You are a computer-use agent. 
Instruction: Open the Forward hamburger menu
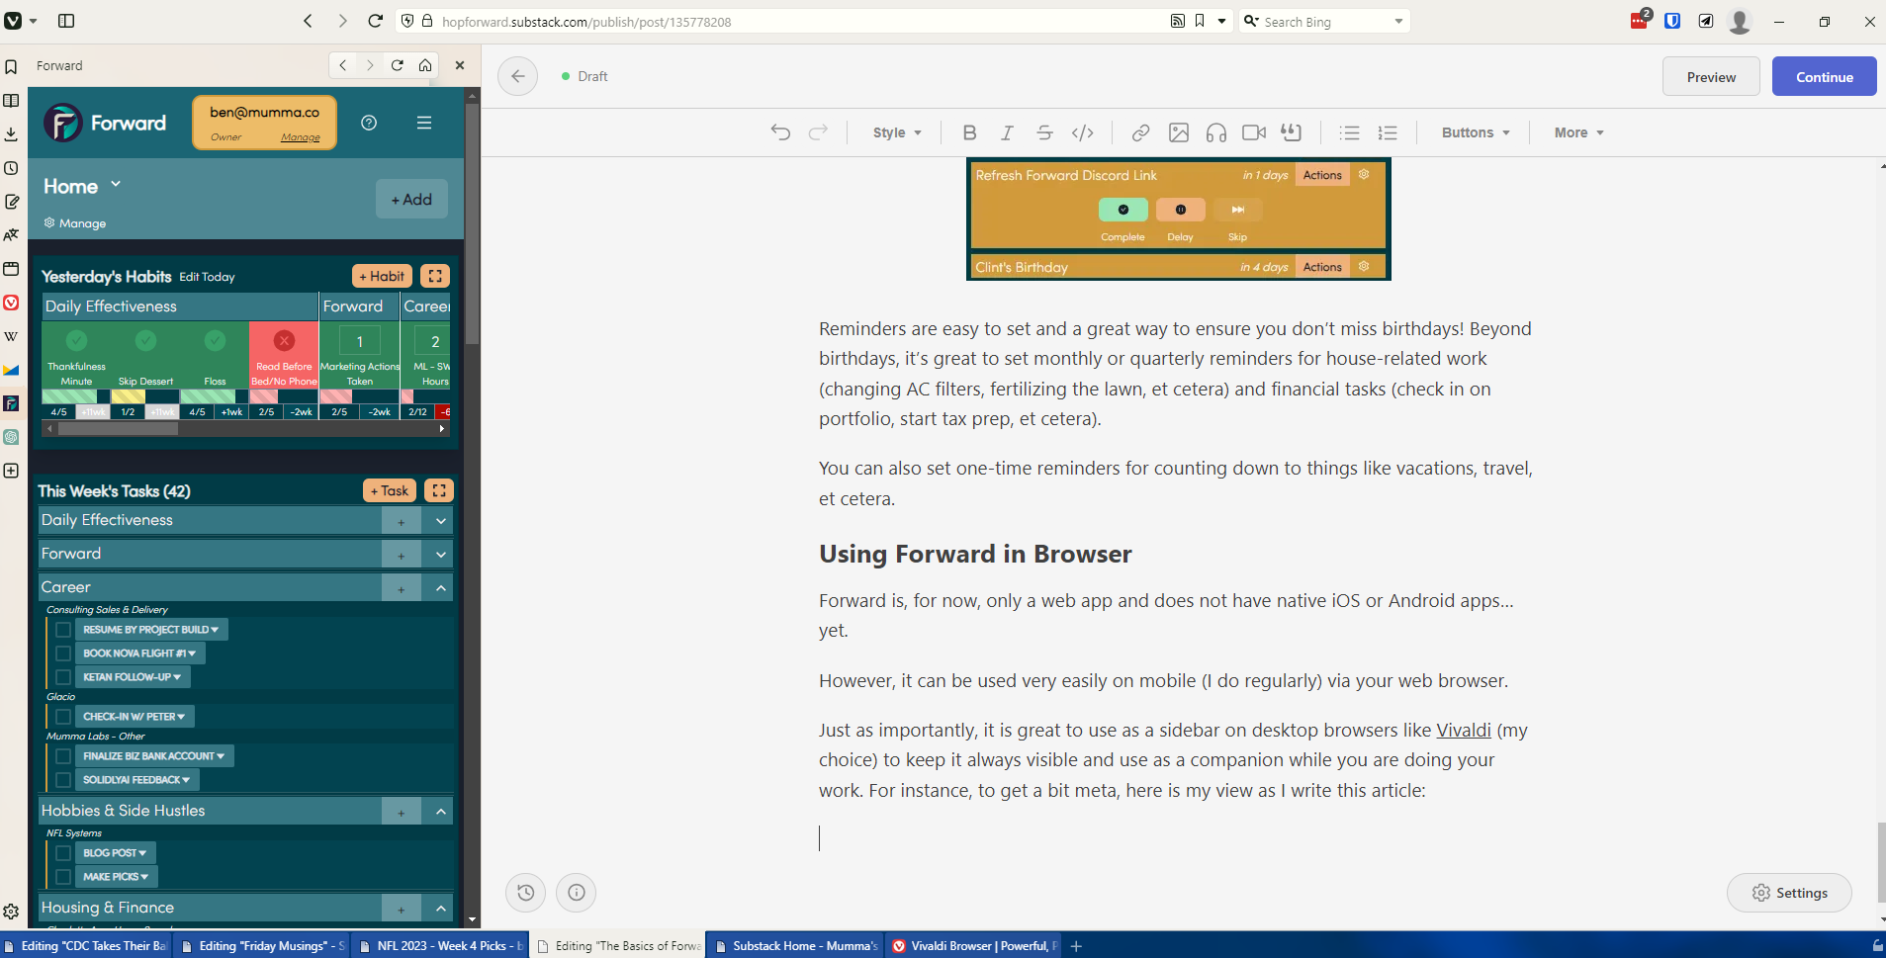click(424, 123)
